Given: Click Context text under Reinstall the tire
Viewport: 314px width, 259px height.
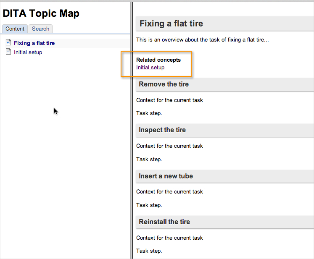Looking at the screenshot, I should (x=169, y=238).
